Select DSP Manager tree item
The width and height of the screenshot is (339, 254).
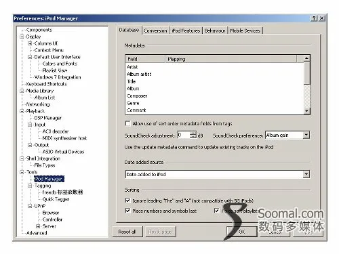47,118
